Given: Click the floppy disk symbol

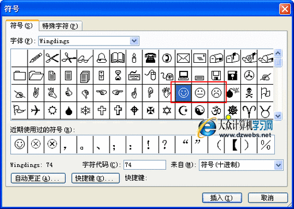Looking at the screenshot, I should pos(216,75).
